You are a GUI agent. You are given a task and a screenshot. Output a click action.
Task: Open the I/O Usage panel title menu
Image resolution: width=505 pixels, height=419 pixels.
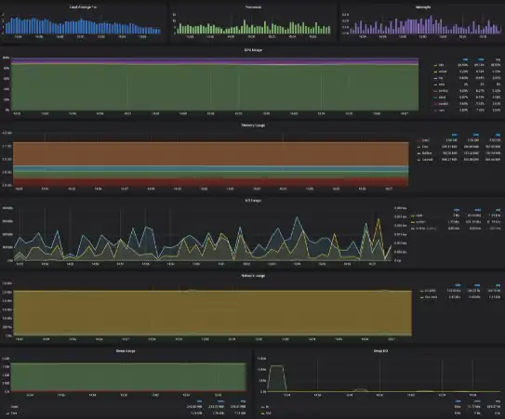tap(253, 201)
